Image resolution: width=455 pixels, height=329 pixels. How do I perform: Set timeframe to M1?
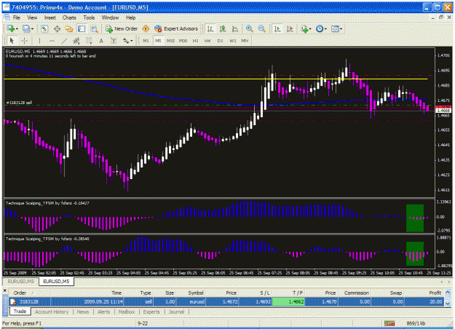146,41
